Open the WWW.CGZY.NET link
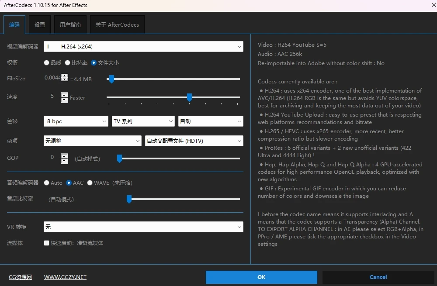 65,277
